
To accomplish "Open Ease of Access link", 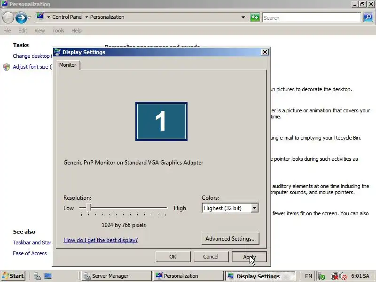I will coord(30,253).
